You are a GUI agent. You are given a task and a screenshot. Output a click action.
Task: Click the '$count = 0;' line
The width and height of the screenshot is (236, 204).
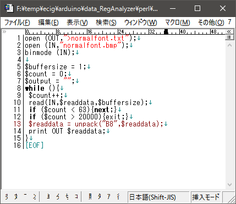(x=46, y=74)
